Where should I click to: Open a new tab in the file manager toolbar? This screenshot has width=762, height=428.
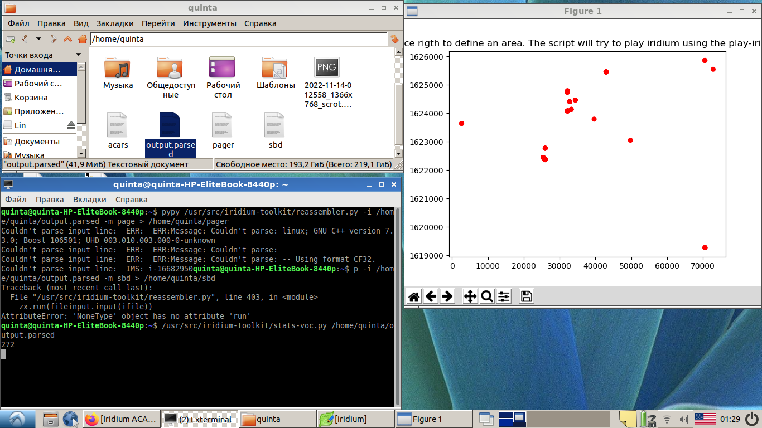tap(10, 39)
